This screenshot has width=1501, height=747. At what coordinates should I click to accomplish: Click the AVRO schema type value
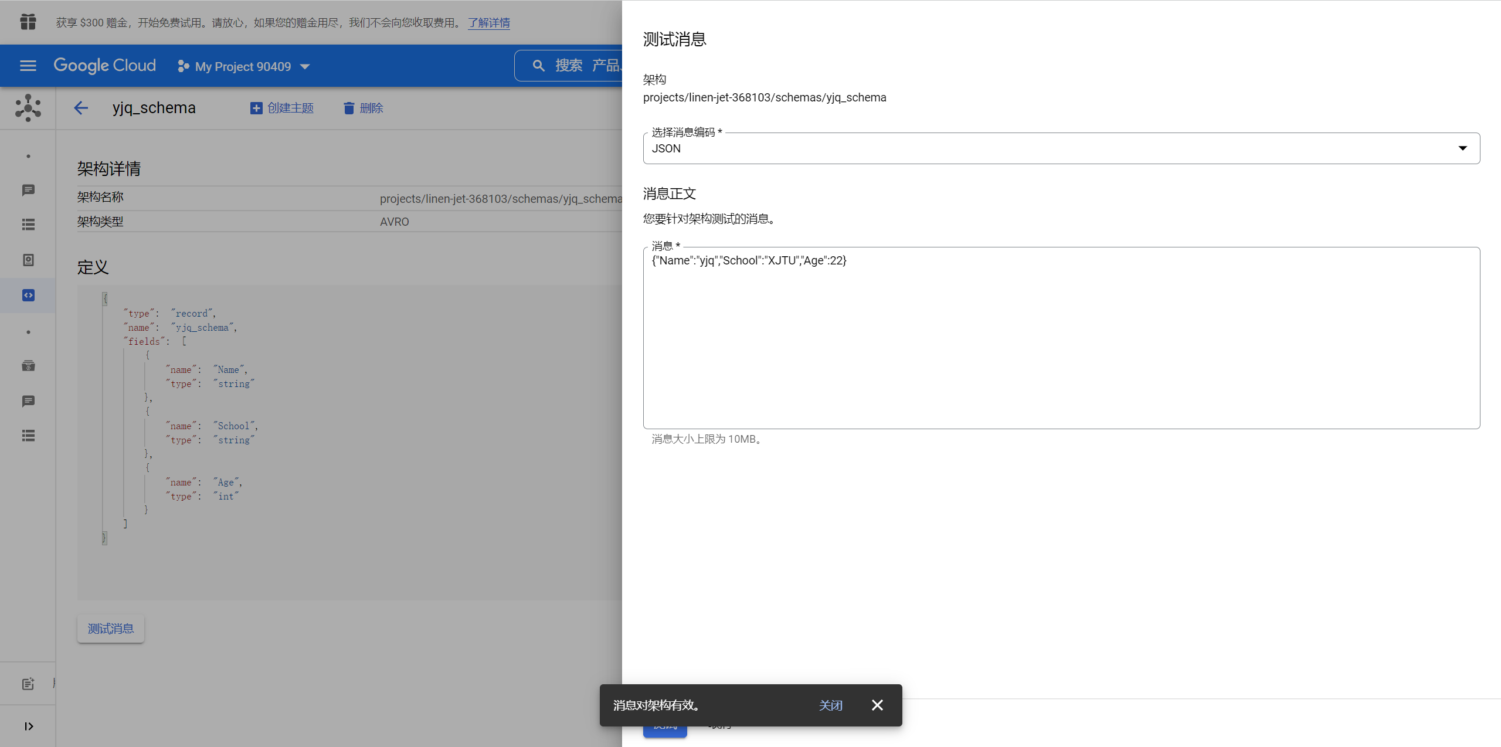(x=395, y=222)
